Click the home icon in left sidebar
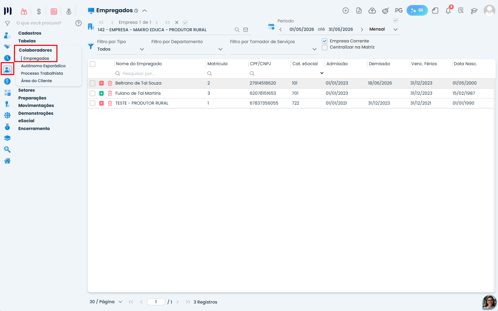Screen dimensions: 498x311 (7, 161)
